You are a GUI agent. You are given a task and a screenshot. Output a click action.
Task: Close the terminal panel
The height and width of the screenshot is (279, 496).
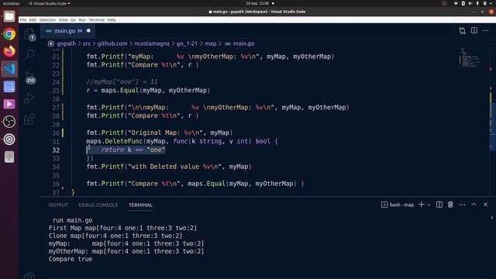tap(486, 205)
